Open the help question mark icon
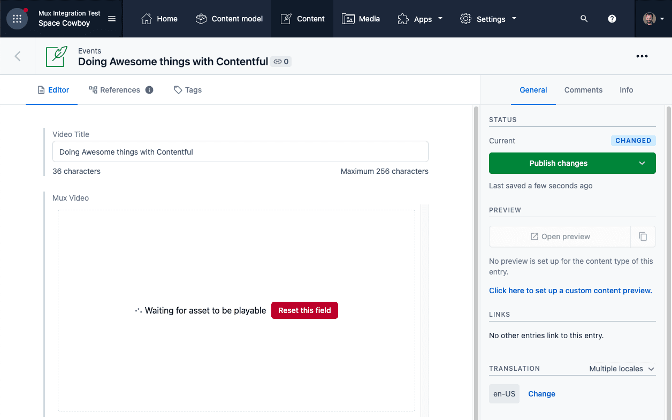Screen dimensions: 672x420 point(612,19)
